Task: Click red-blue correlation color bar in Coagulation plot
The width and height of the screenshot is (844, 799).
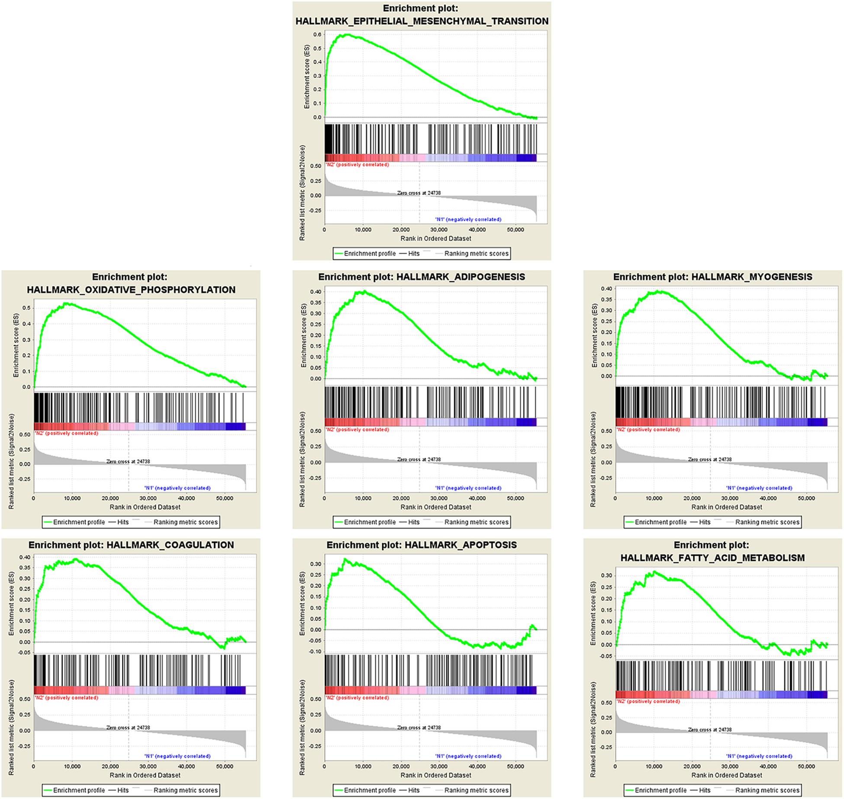Action: pos(140,690)
